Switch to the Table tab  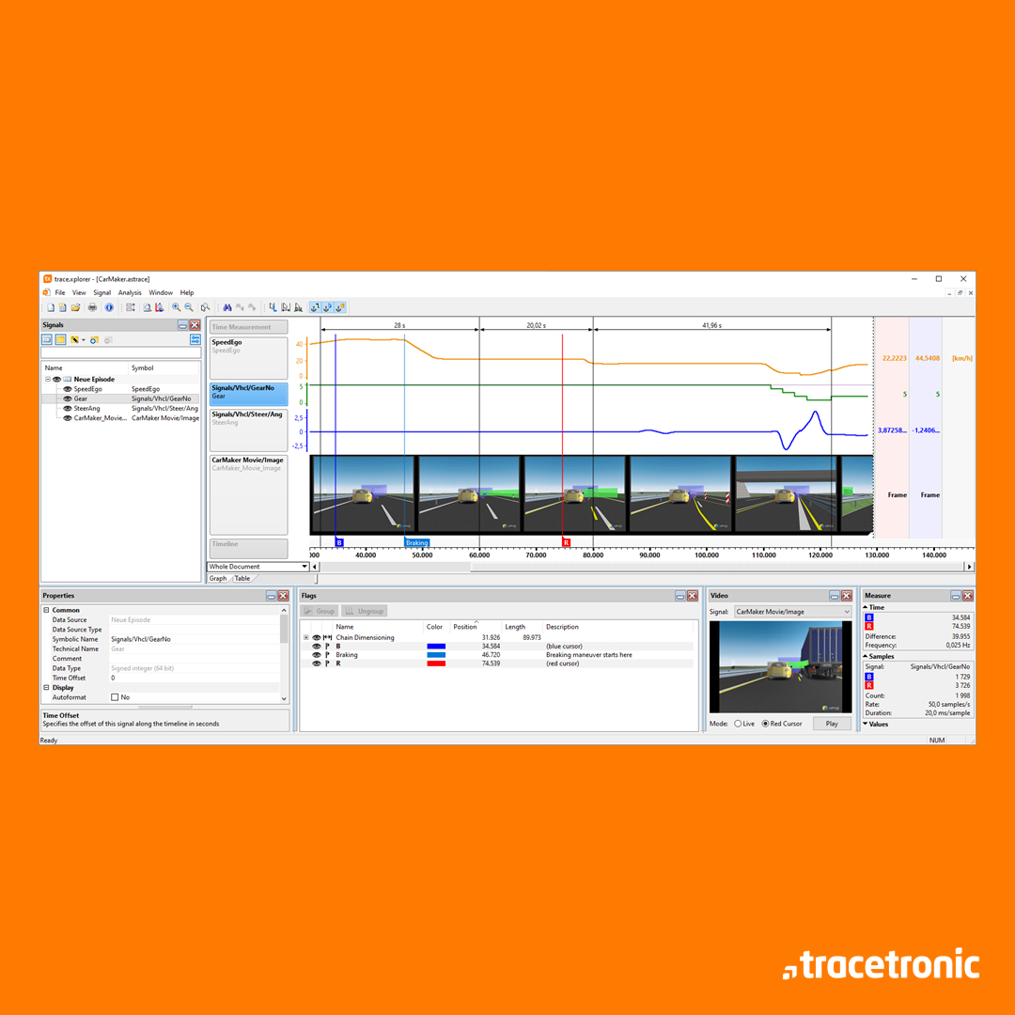coord(242,578)
